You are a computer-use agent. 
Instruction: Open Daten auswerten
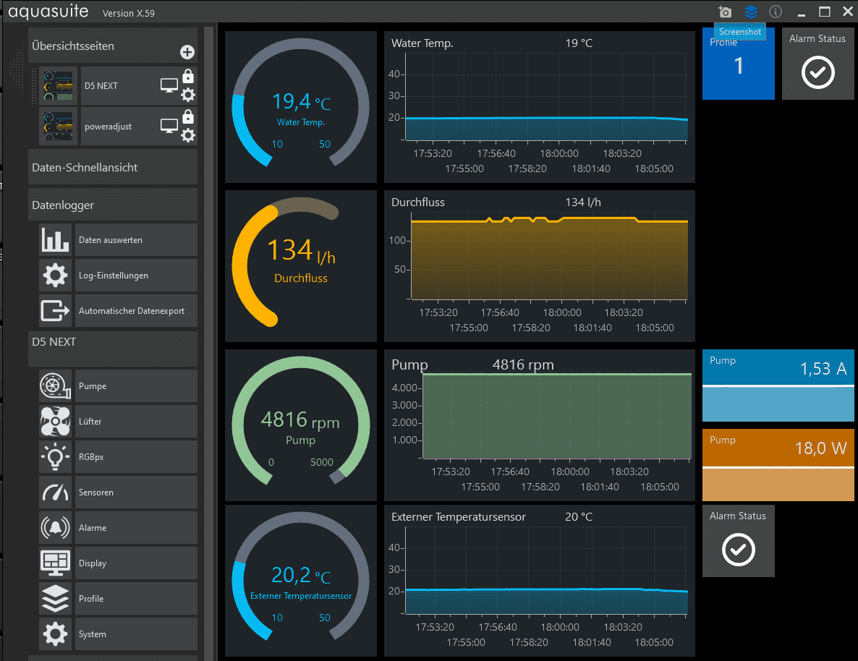(136, 239)
